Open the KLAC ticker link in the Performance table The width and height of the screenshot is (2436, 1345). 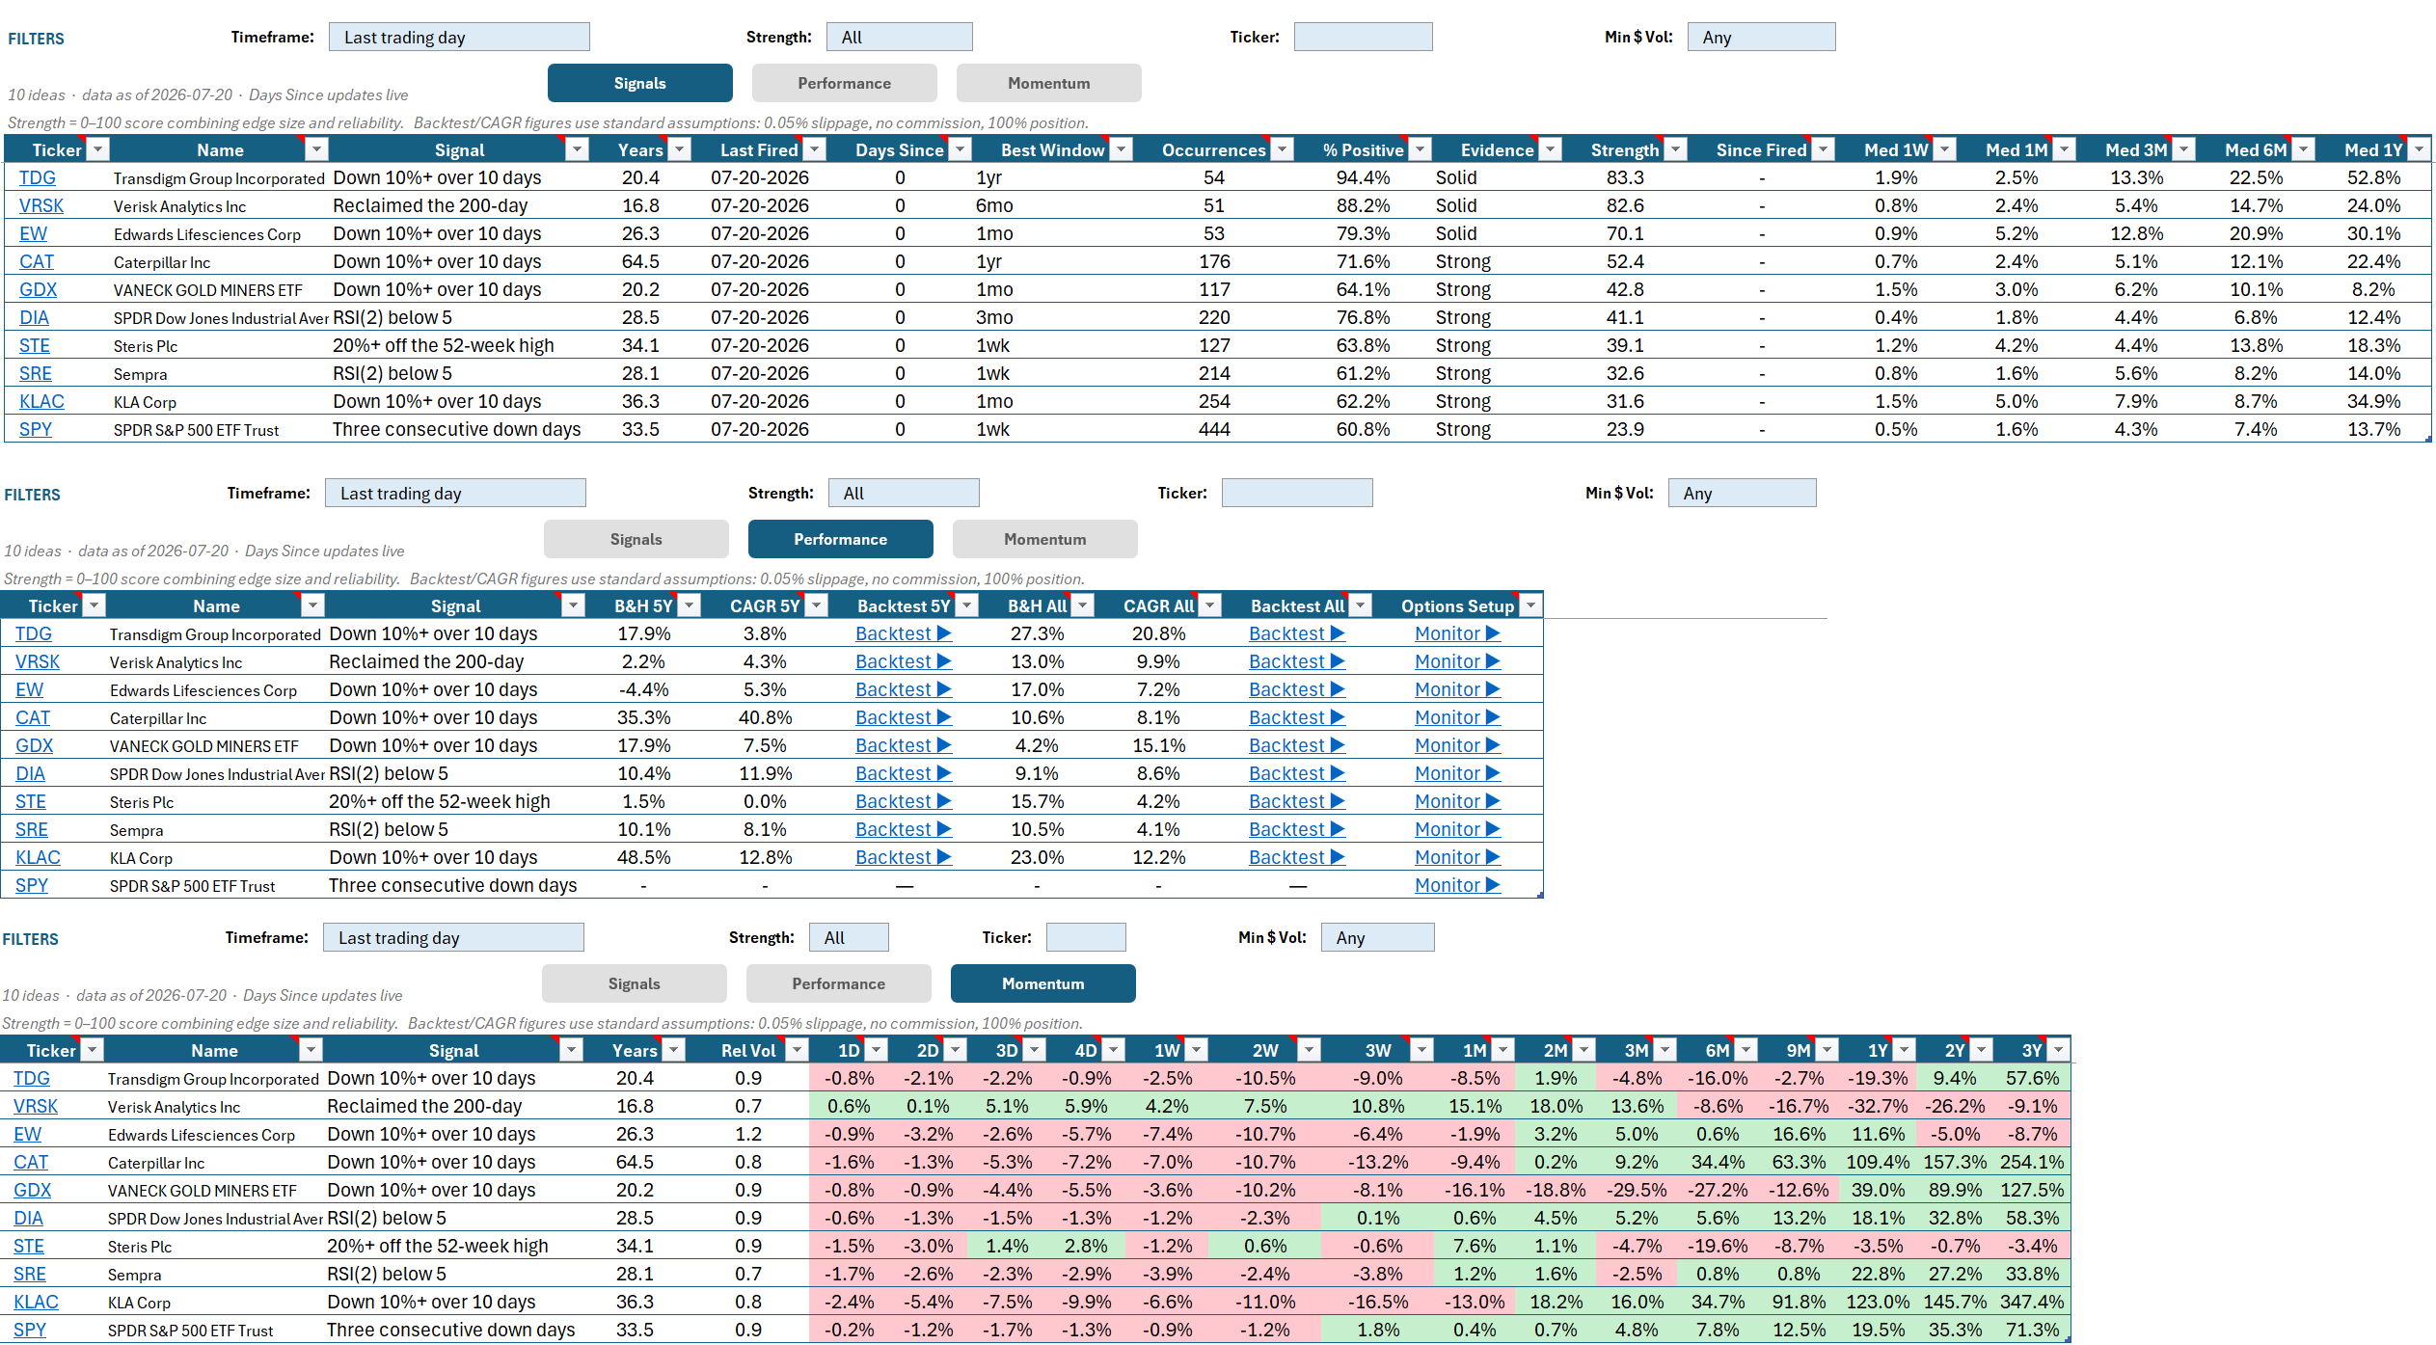[x=38, y=857]
